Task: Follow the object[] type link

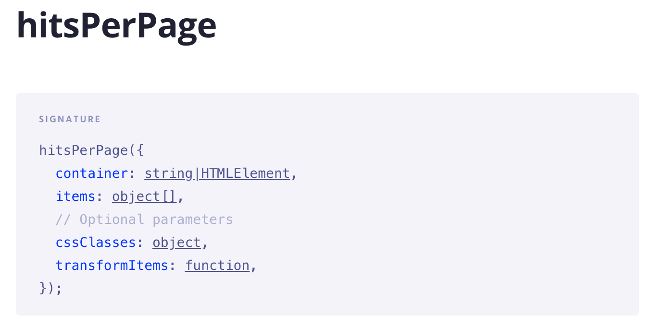Action: click(x=144, y=197)
